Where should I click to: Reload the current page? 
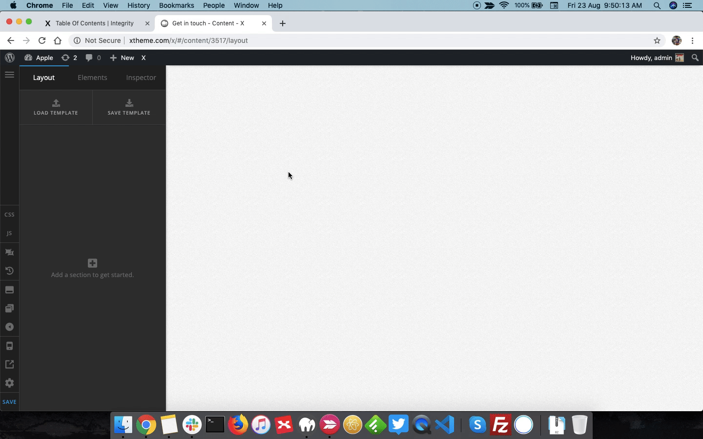[42, 40]
